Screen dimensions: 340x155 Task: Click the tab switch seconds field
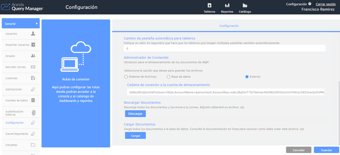coord(224,48)
